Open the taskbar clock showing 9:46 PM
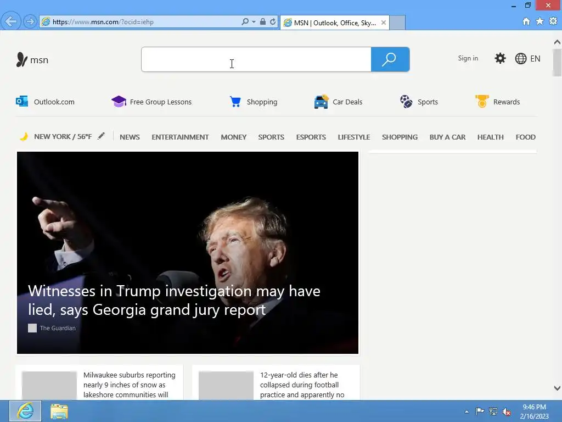Image resolution: width=562 pixels, height=422 pixels. 535,412
